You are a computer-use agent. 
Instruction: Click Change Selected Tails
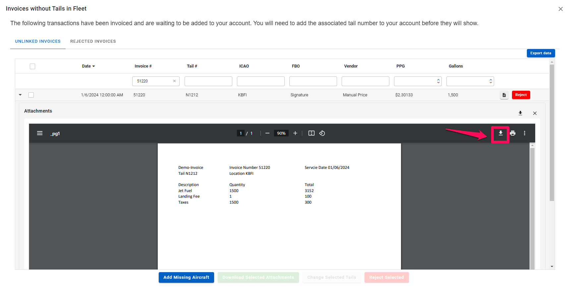[332, 277]
